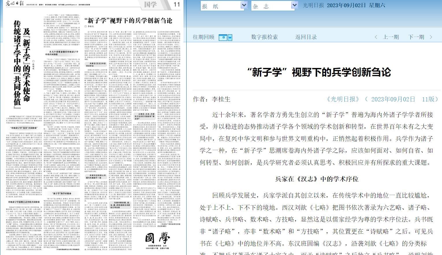Click the "传统诸子学"及其"共同价值" subheading on the page image
The image size is (442, 255).
click(24, 128)
